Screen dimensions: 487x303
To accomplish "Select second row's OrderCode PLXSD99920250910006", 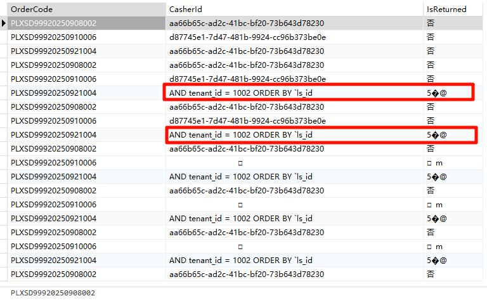I will point(54,37).
